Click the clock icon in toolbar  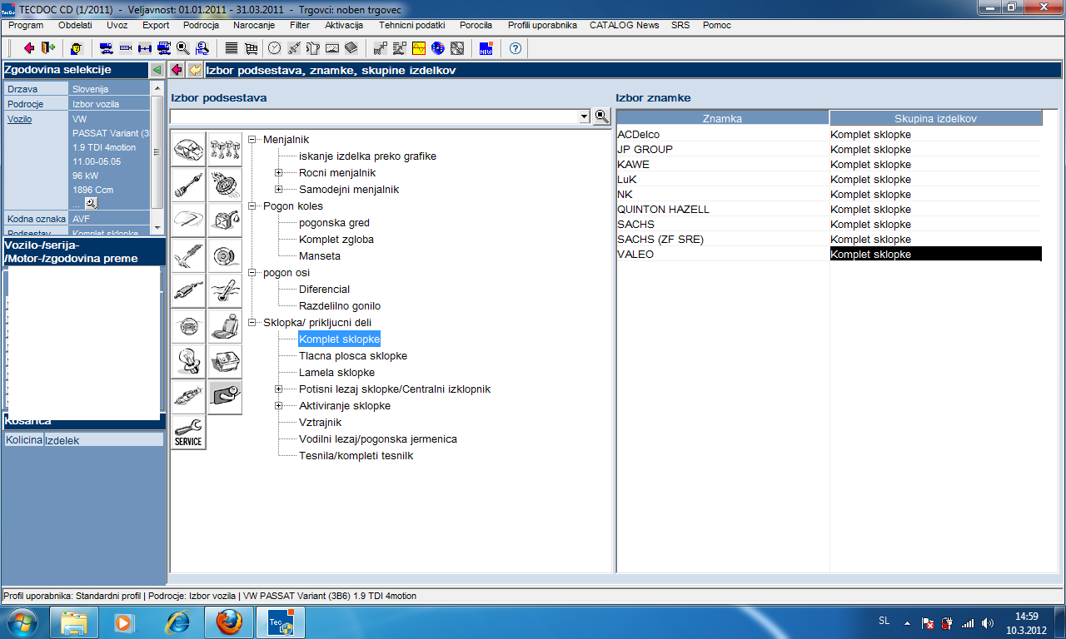coord(275,48)
